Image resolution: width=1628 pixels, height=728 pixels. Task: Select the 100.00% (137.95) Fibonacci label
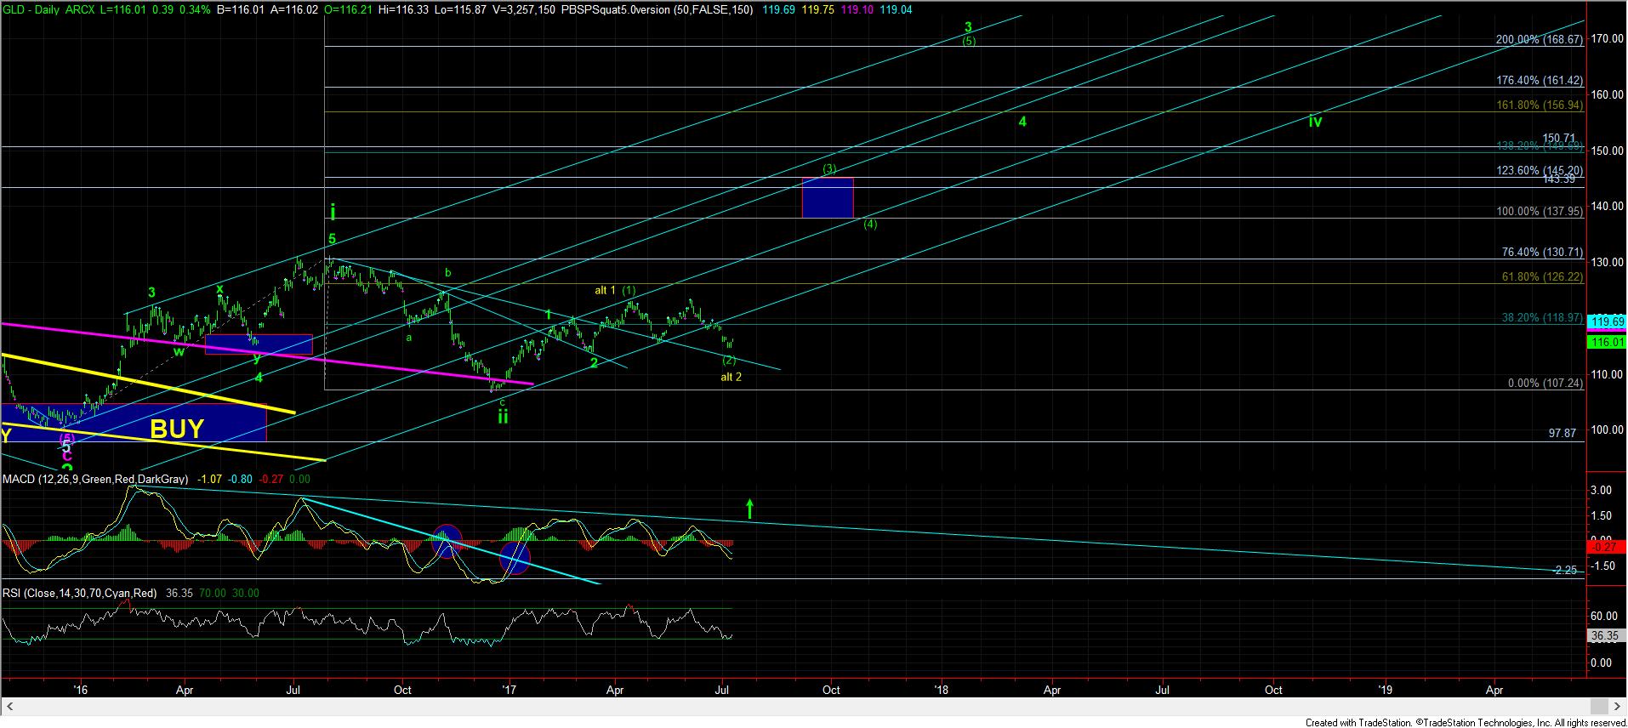1540,211
